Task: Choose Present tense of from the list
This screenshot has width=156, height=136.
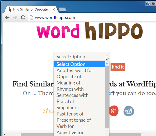Action: point(79,120)
